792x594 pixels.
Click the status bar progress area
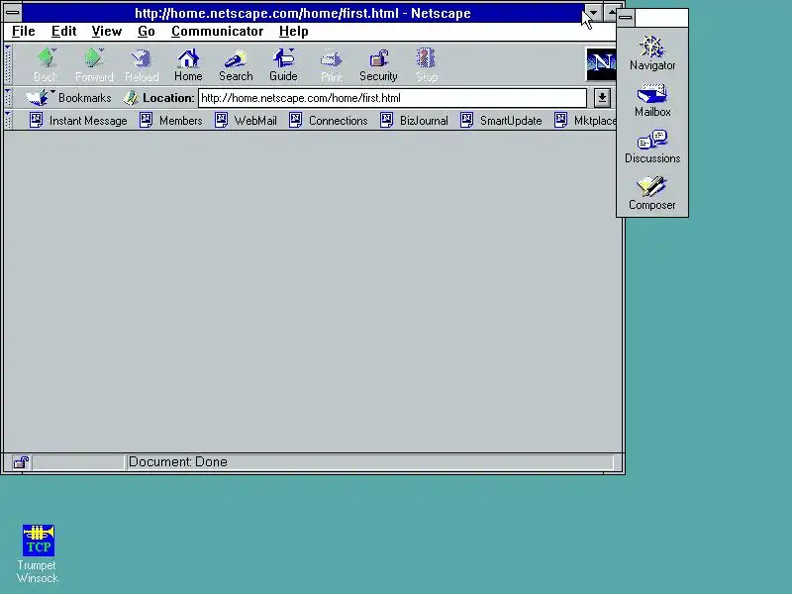[x=78, y=462]
